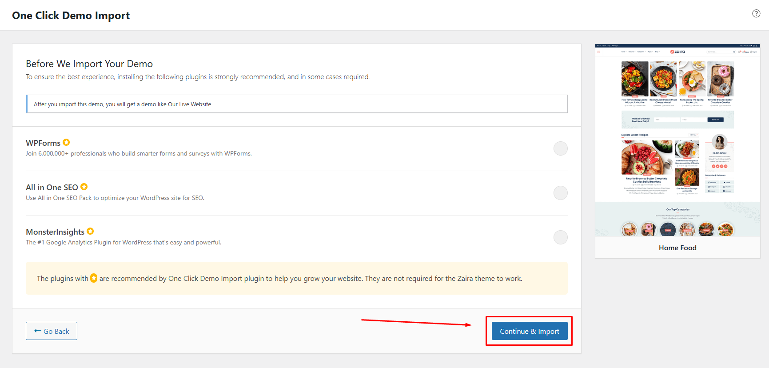Click the star icon in the yellow notice
The width and height of the screenshot is (769, 368).
click(94, 278)
